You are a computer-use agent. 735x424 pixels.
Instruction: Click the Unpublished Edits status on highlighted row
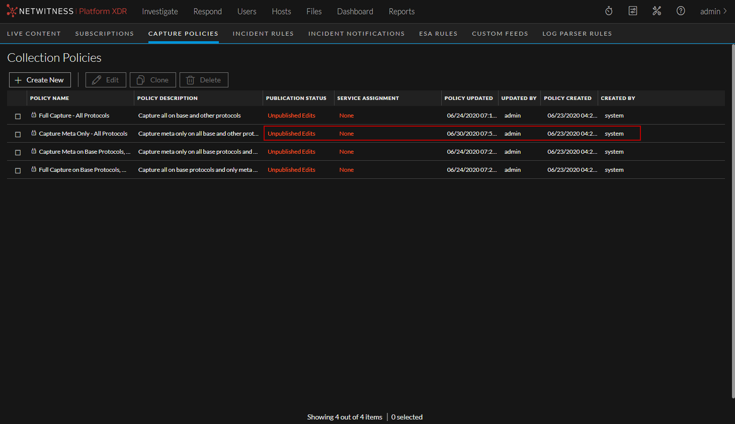pos(291,134)
